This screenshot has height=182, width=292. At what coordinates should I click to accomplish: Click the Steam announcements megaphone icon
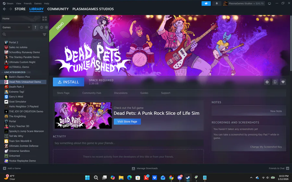tap(206, 3)
